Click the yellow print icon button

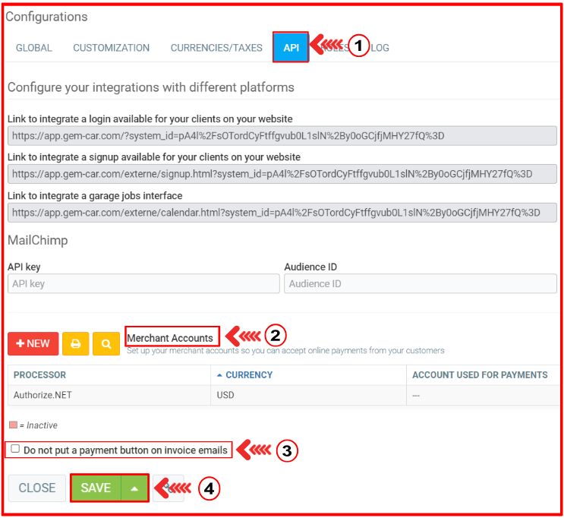[75, 343]
